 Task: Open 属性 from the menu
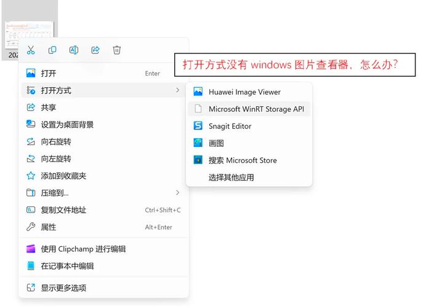pos(103,227)
